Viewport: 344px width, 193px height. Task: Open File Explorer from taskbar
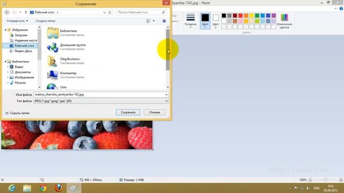pos(27,188)
